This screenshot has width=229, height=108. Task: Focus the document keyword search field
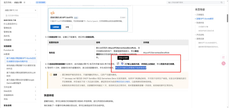point(196,3)
